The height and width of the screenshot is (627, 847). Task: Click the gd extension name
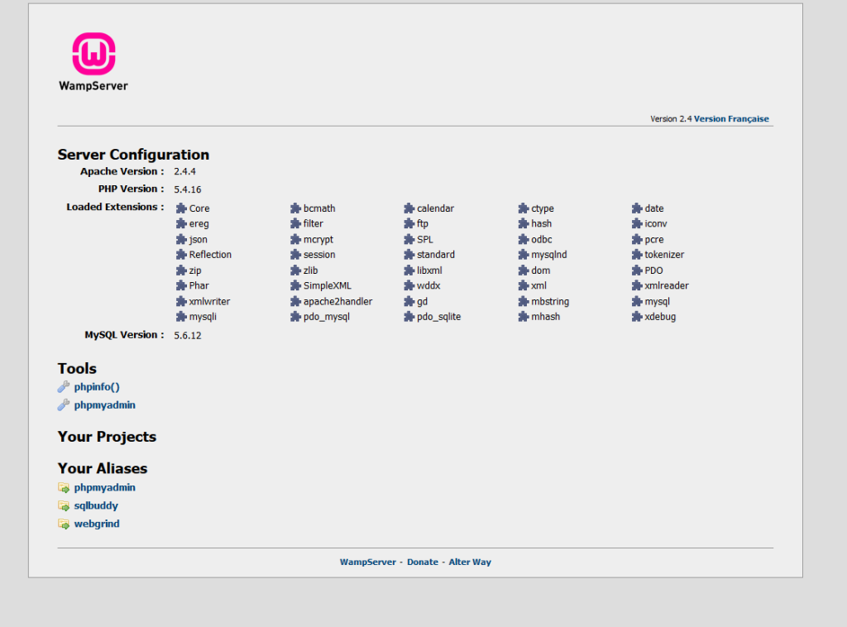[x=423, y=302]
